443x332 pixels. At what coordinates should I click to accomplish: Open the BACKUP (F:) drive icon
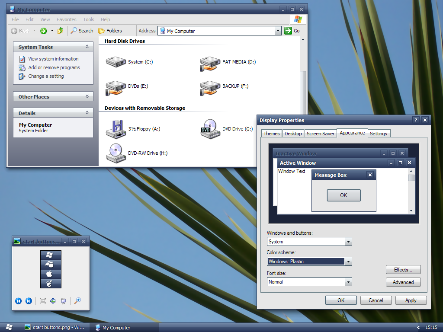[x=210, y=88]
